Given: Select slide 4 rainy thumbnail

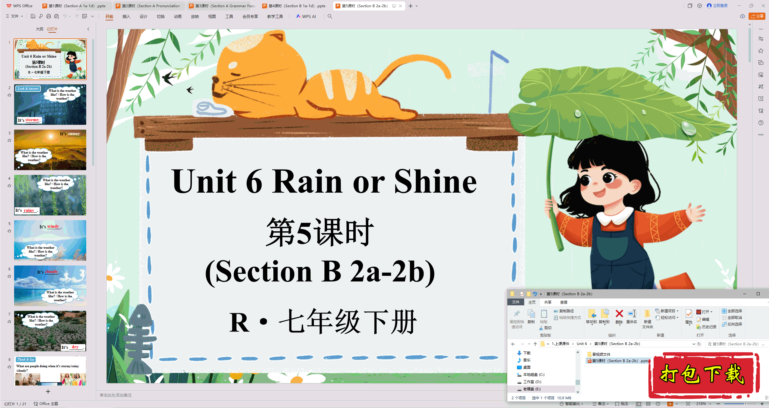Looking at the screenshot, I should [50, 195].
